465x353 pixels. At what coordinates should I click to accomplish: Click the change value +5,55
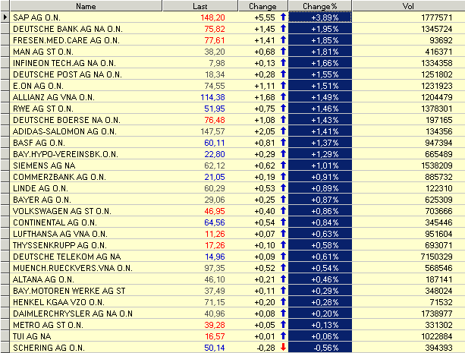click(265, 17)
